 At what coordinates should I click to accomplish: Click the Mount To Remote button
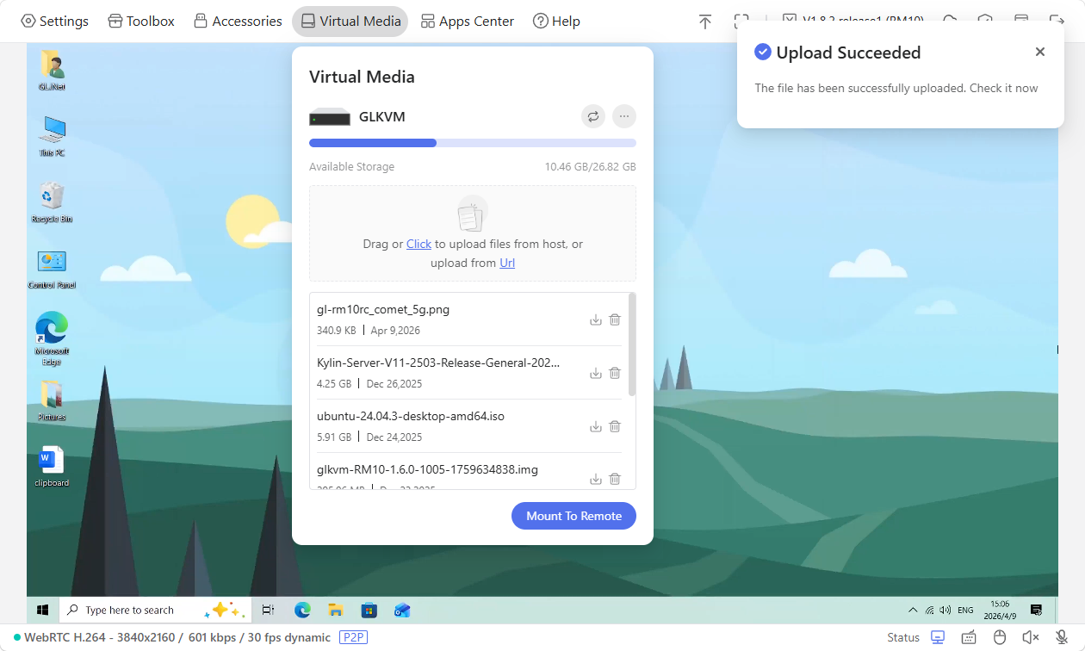[x=573, y=515]
